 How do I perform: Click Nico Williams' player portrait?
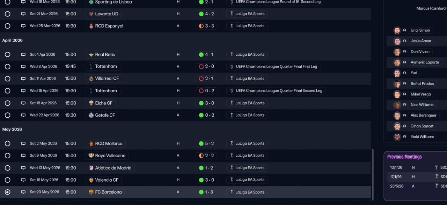point(397,105)
